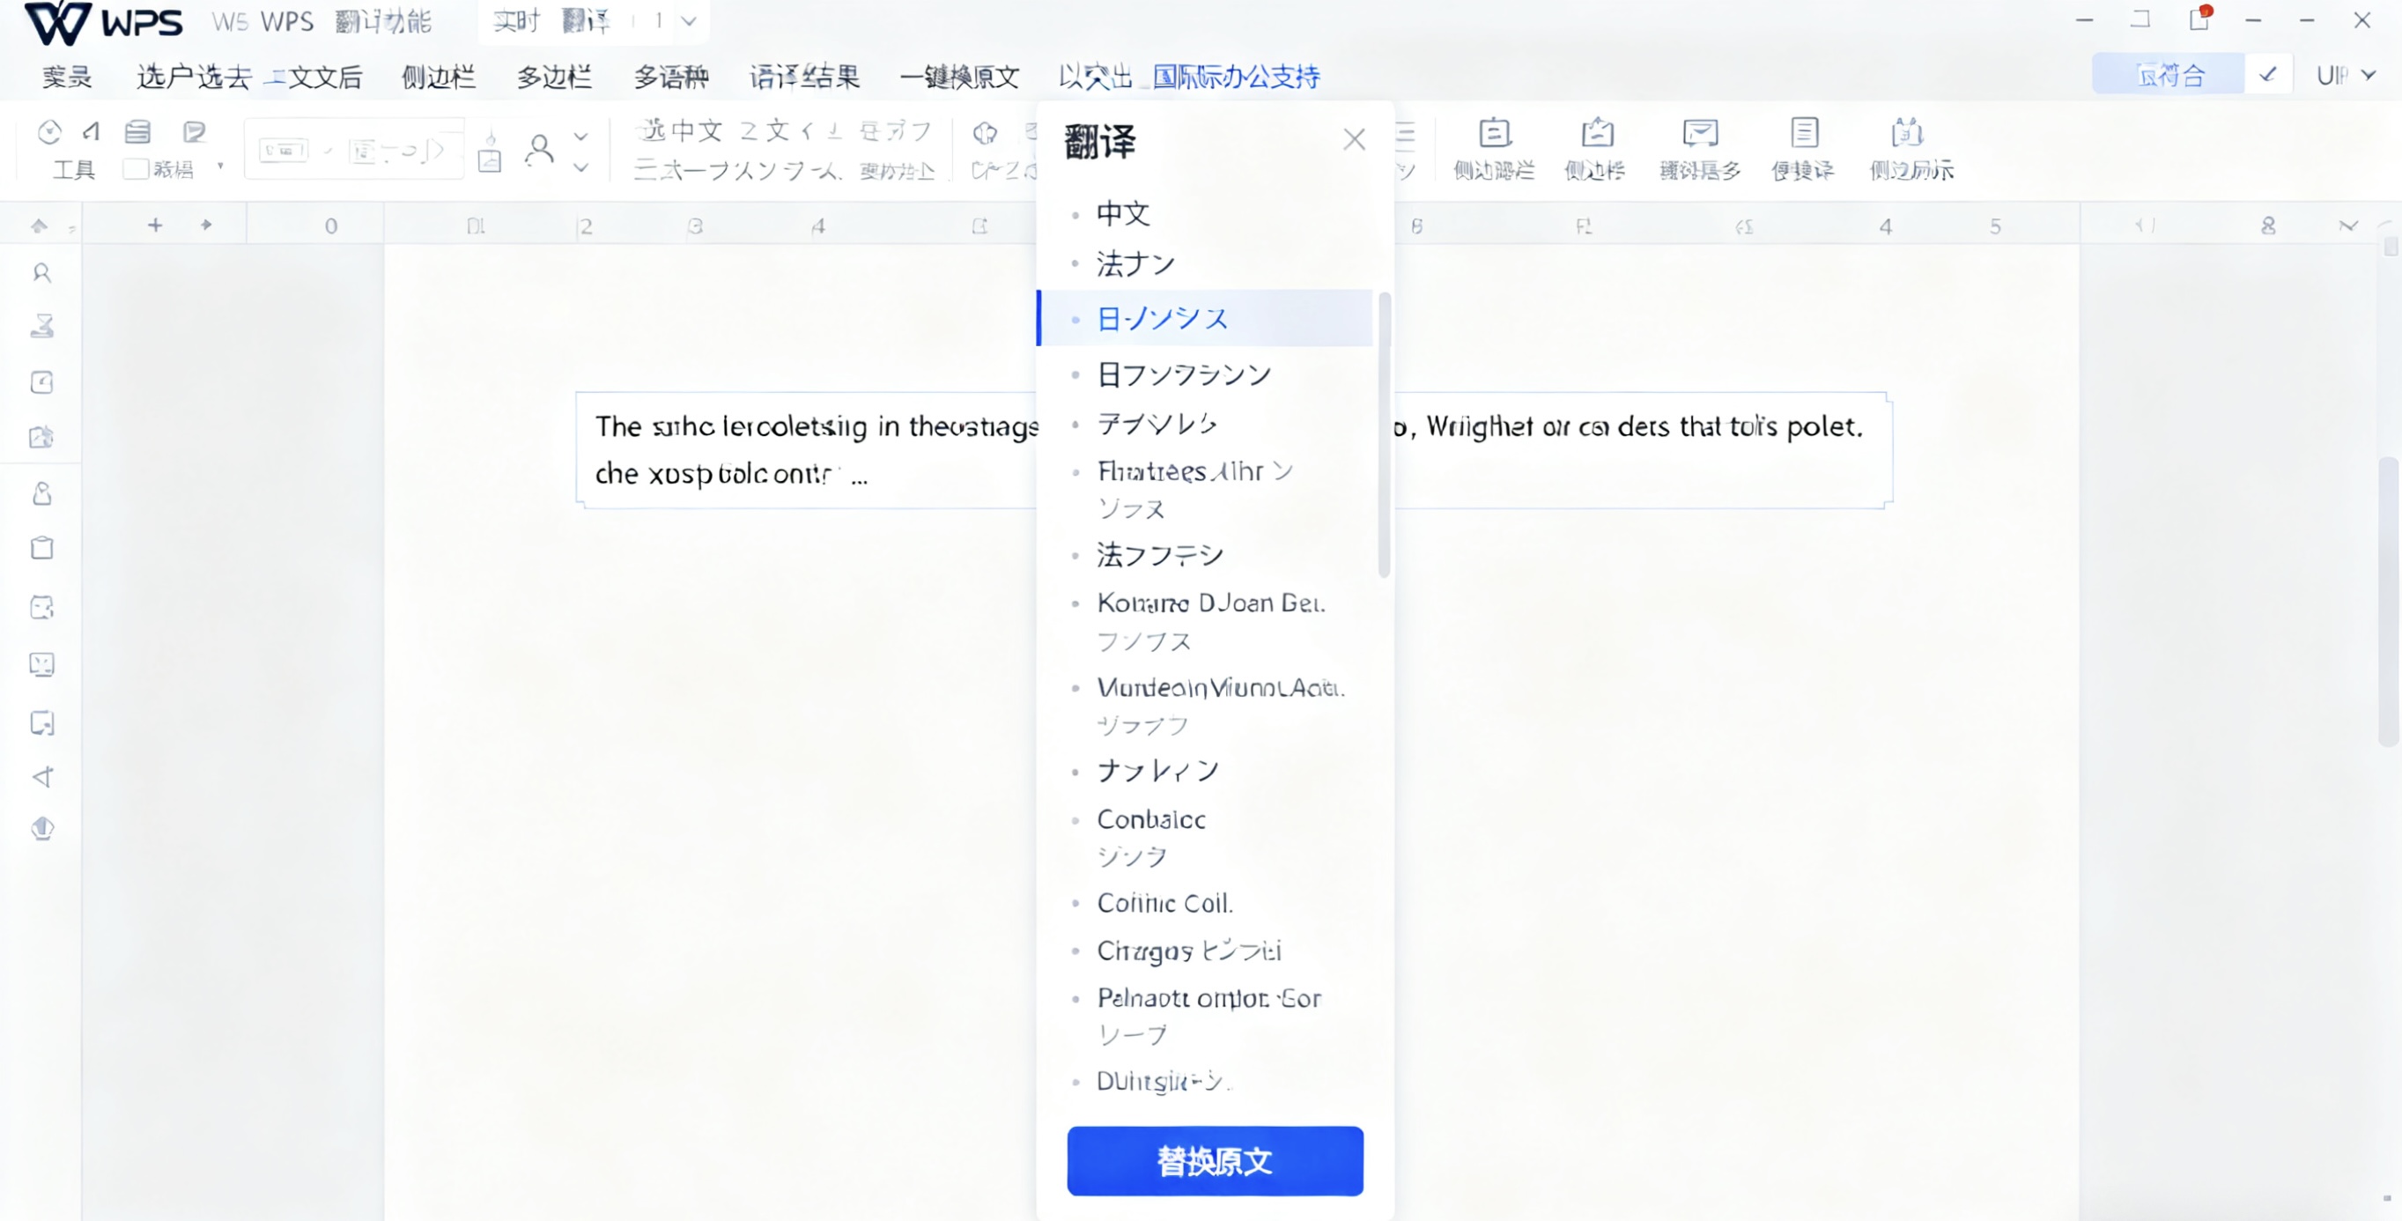2402x1221 pixels.
Task: Open the 多语种 menu in the menu bar
Action: [670, 77]
